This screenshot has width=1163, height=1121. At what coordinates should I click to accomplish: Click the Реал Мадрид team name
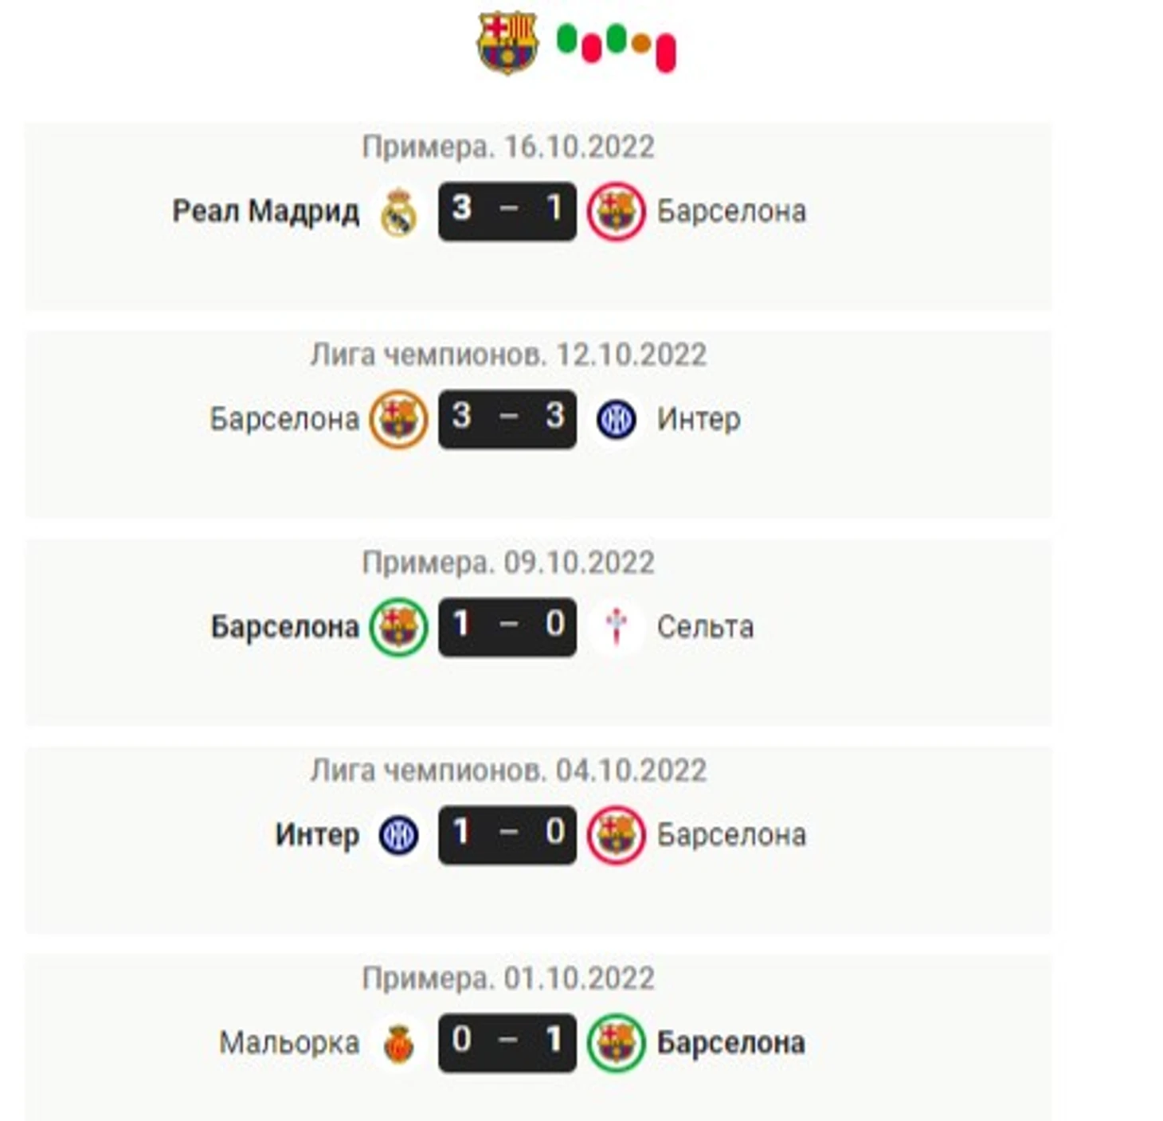[266, 212]
